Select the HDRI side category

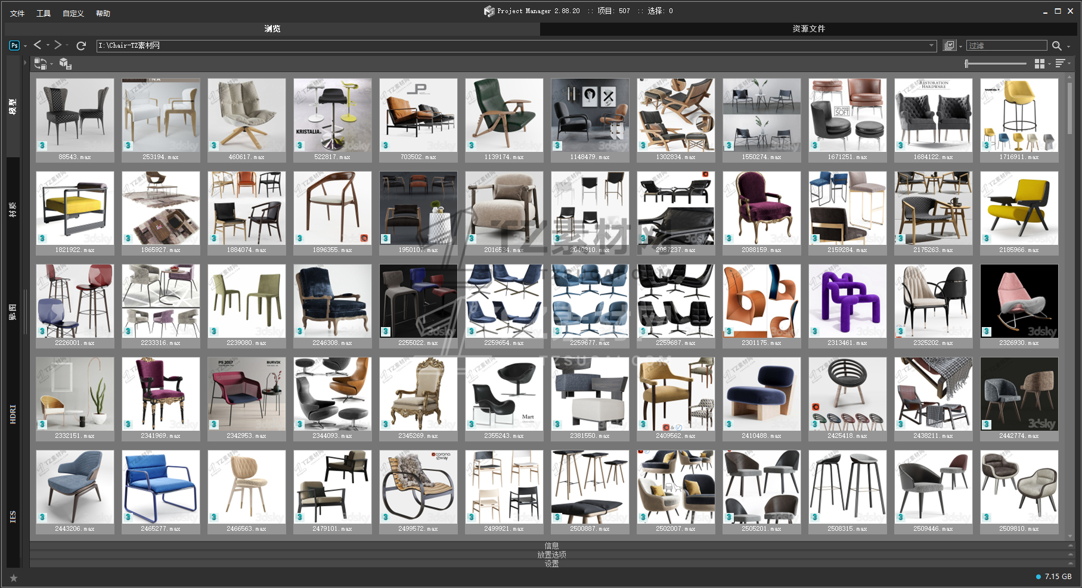(x=13, y=414)
